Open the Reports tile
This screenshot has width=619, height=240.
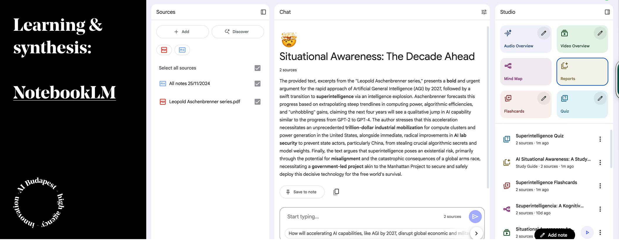pyautogui.click(x=582, y=72)
